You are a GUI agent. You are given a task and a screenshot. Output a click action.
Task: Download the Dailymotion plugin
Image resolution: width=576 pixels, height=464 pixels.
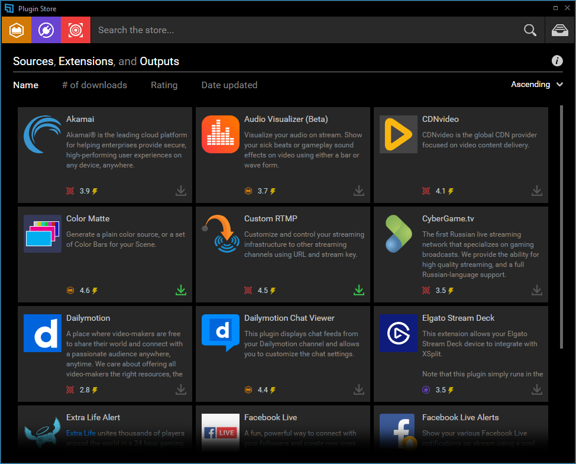tap(181, 389)
